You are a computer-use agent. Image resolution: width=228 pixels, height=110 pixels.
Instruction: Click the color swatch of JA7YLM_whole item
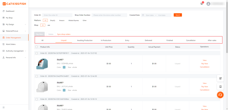point(64,90)
